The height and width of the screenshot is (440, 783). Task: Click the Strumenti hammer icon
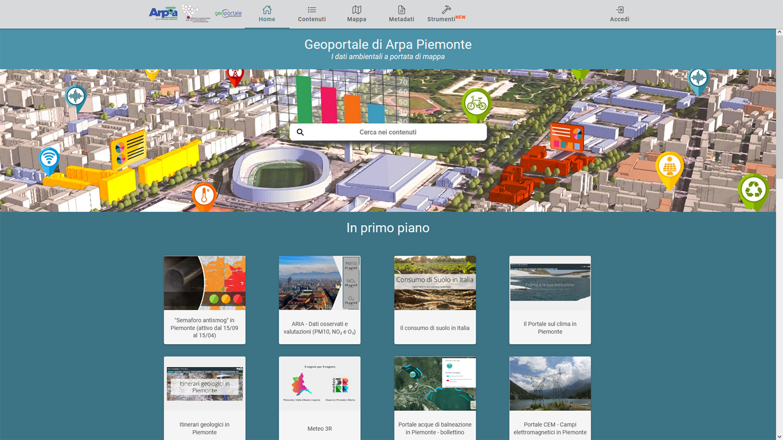tap(447, 10)
